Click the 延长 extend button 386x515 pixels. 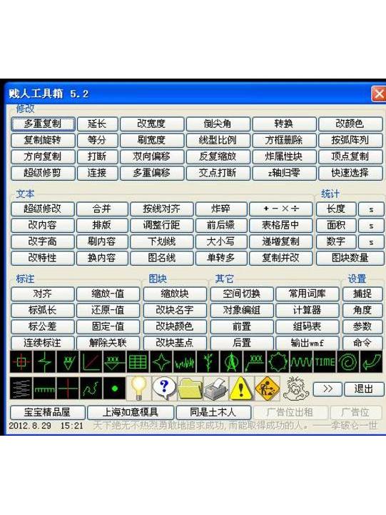point(97,124)
